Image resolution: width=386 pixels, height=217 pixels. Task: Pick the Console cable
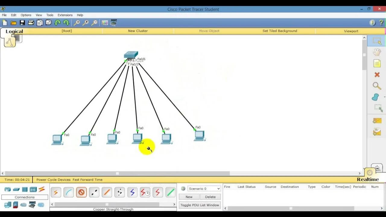68,192
